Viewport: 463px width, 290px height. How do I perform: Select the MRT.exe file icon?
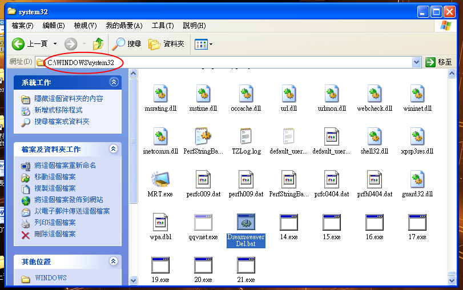[160, 179]
